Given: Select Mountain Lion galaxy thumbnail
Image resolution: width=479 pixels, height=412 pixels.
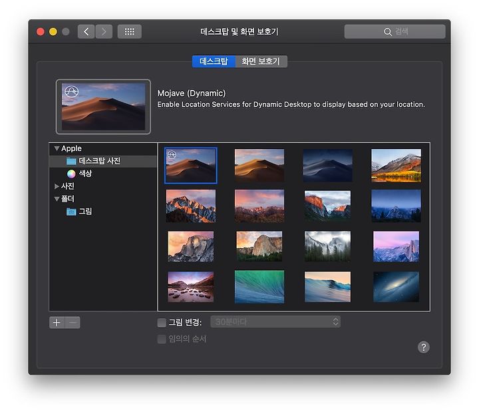Looking at the screenshot, I should click(396, 287).
